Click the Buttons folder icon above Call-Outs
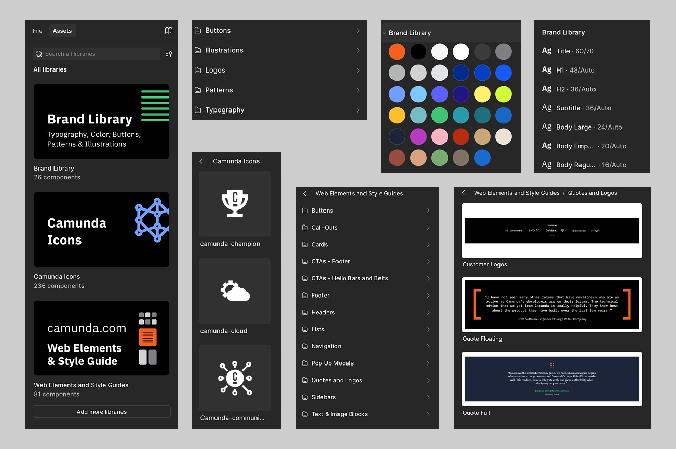 coord(305,211)
